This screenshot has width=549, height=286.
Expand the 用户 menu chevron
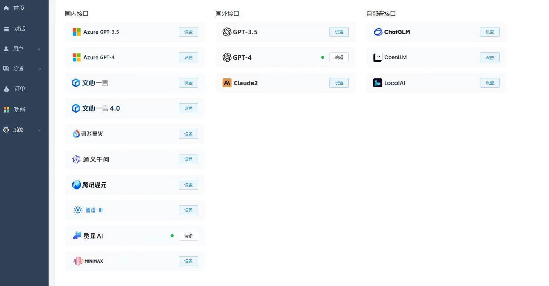40,49
